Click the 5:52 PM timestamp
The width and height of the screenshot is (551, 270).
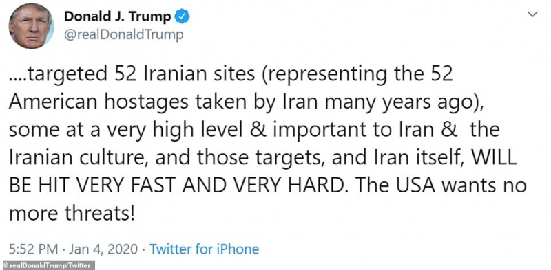point(33,249)
